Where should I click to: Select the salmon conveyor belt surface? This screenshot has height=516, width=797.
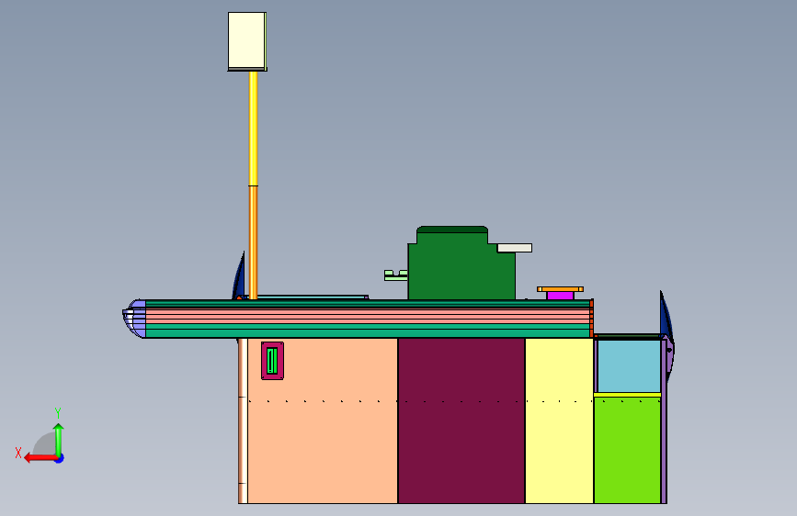coord(368,317)
